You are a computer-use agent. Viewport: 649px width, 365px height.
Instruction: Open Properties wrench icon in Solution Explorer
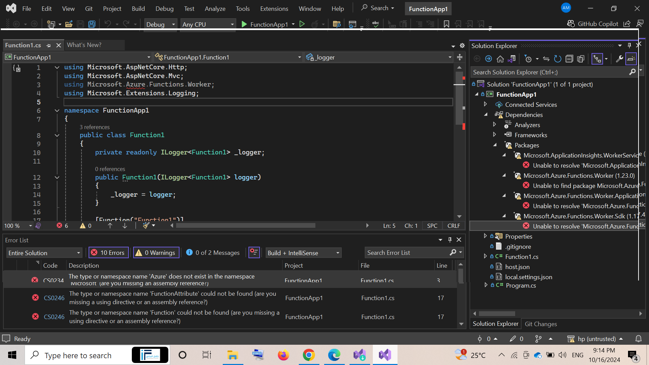[x=619, y=59]
